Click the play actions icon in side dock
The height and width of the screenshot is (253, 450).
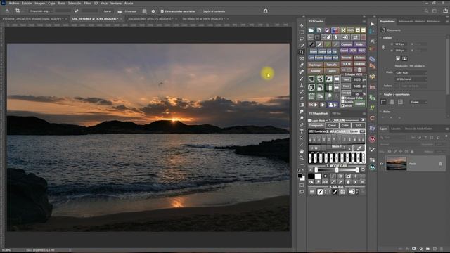[372, 24]
